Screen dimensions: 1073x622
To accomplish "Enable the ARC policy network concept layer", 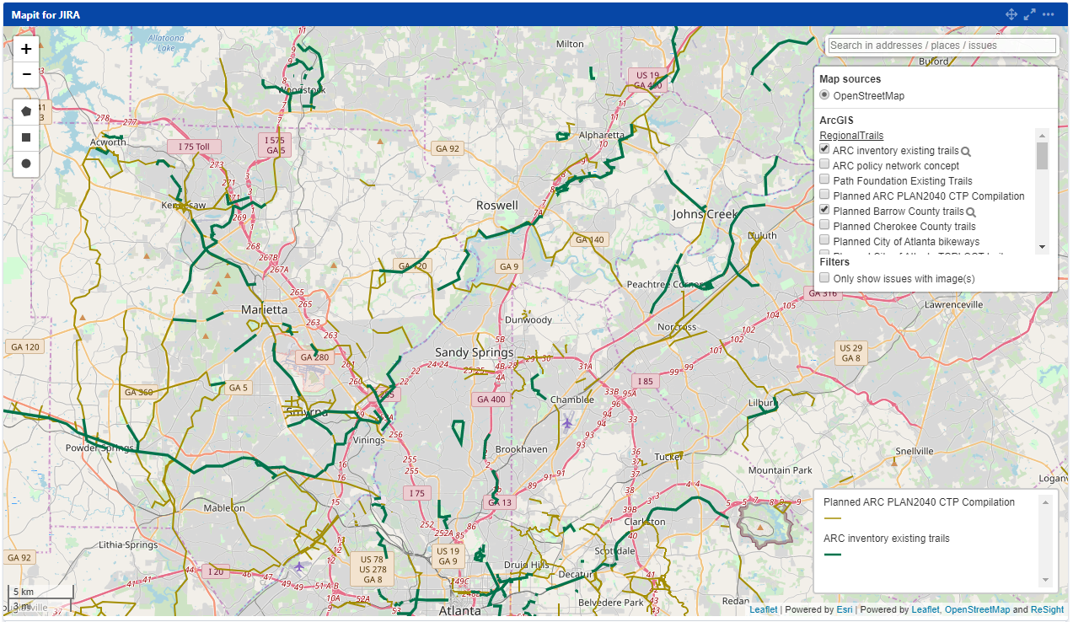I will click(824, 164).
